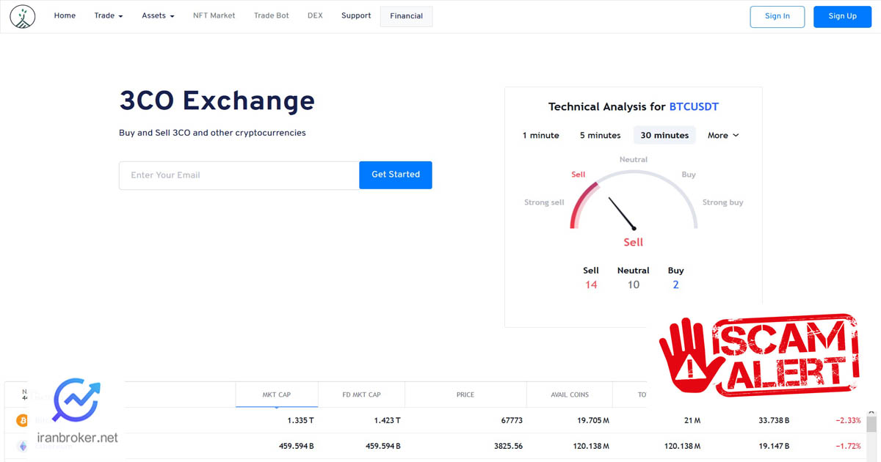Click the Bitcoin coin icon in table
The image size is (881, 462).
click(23, 421)
